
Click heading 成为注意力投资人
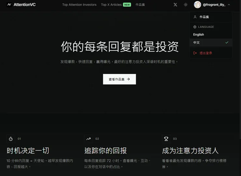(190, 151)
